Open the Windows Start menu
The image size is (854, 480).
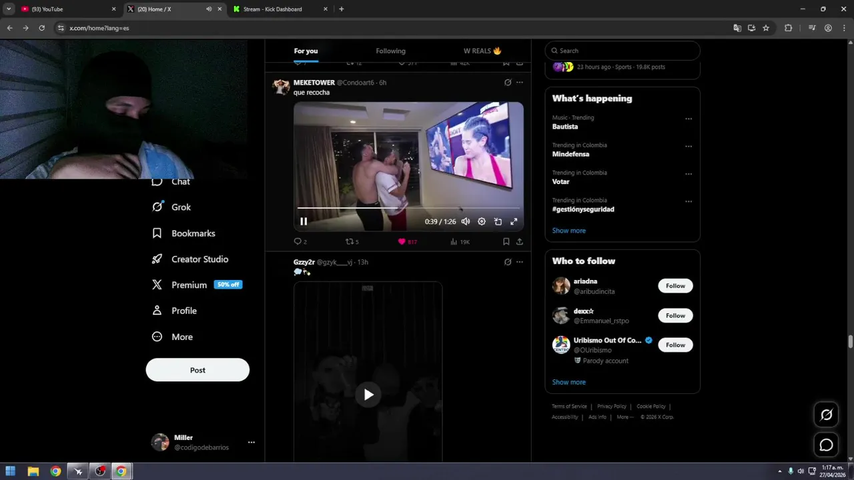tap(11, 471)
